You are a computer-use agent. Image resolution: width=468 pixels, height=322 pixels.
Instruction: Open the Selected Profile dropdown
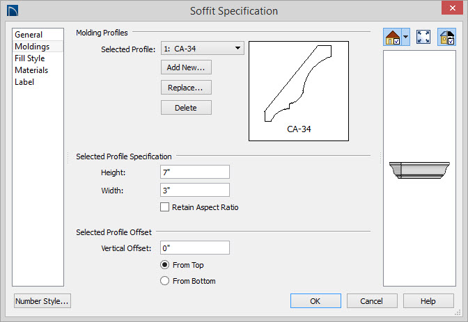click(x=203, y=48)
